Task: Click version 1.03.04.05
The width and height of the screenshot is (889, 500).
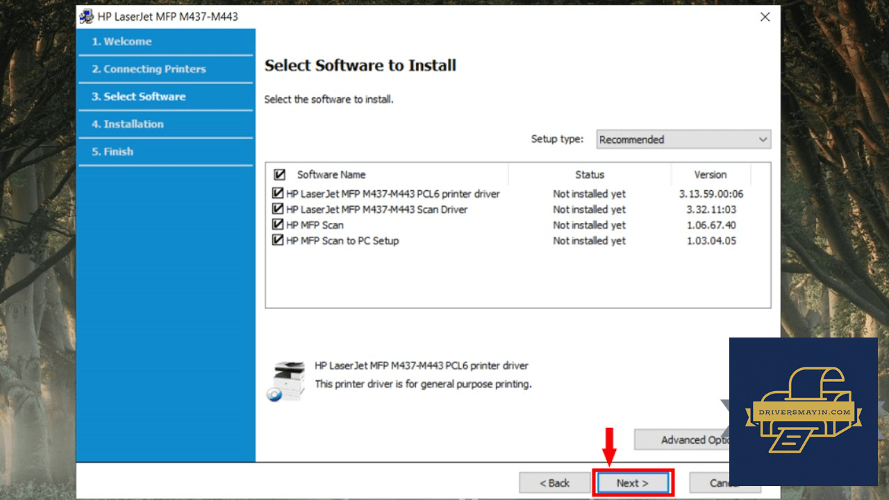Action: point(711,241)
